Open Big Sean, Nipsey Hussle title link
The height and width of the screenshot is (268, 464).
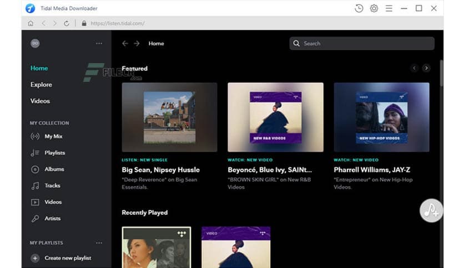[x=161, y=169]
